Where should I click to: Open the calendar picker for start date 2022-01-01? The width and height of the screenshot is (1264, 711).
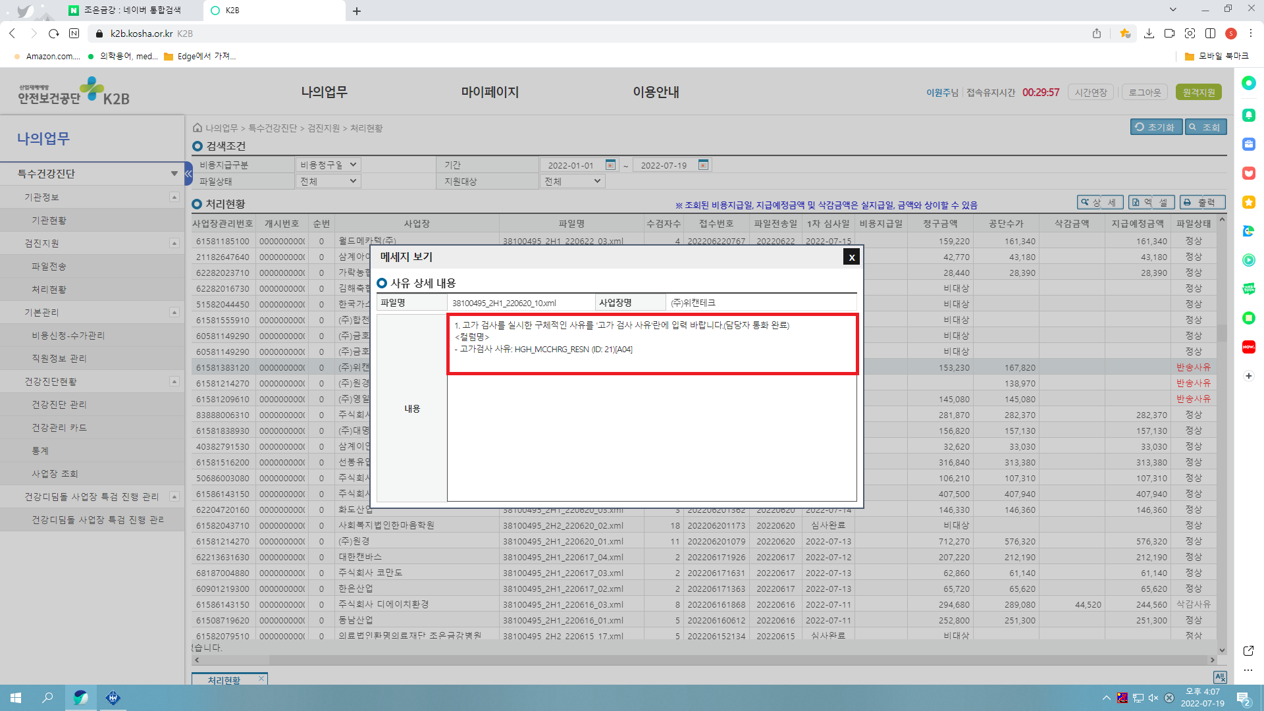pos(610,165)
